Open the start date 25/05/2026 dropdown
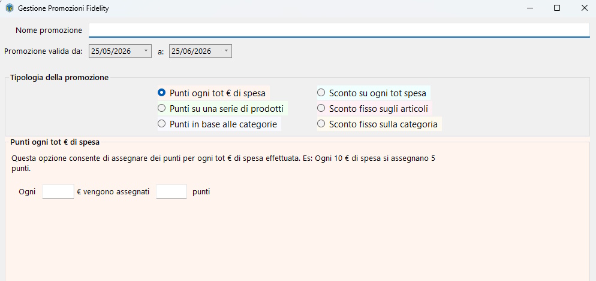The width and height of the screenshot is (596, 281). coord(120,51)
